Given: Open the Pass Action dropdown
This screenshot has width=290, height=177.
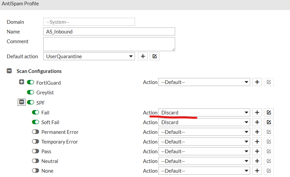Looking at the screenshot, I should coord(204,151).
